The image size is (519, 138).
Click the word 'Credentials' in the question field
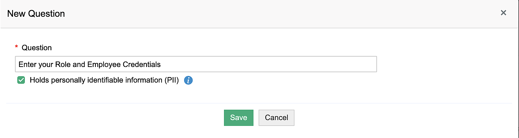[141, 64]
